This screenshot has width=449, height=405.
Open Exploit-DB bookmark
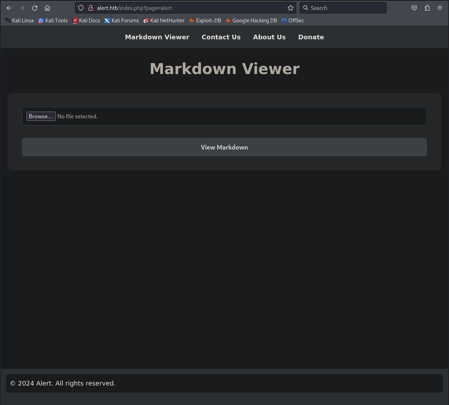pos(205,21)
